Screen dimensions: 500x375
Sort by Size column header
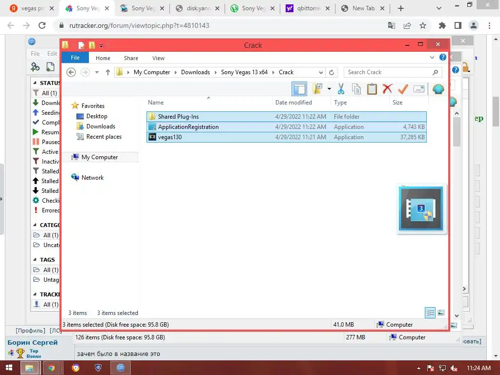[409, 103]
